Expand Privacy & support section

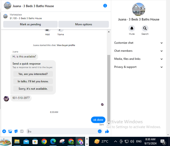138,67
